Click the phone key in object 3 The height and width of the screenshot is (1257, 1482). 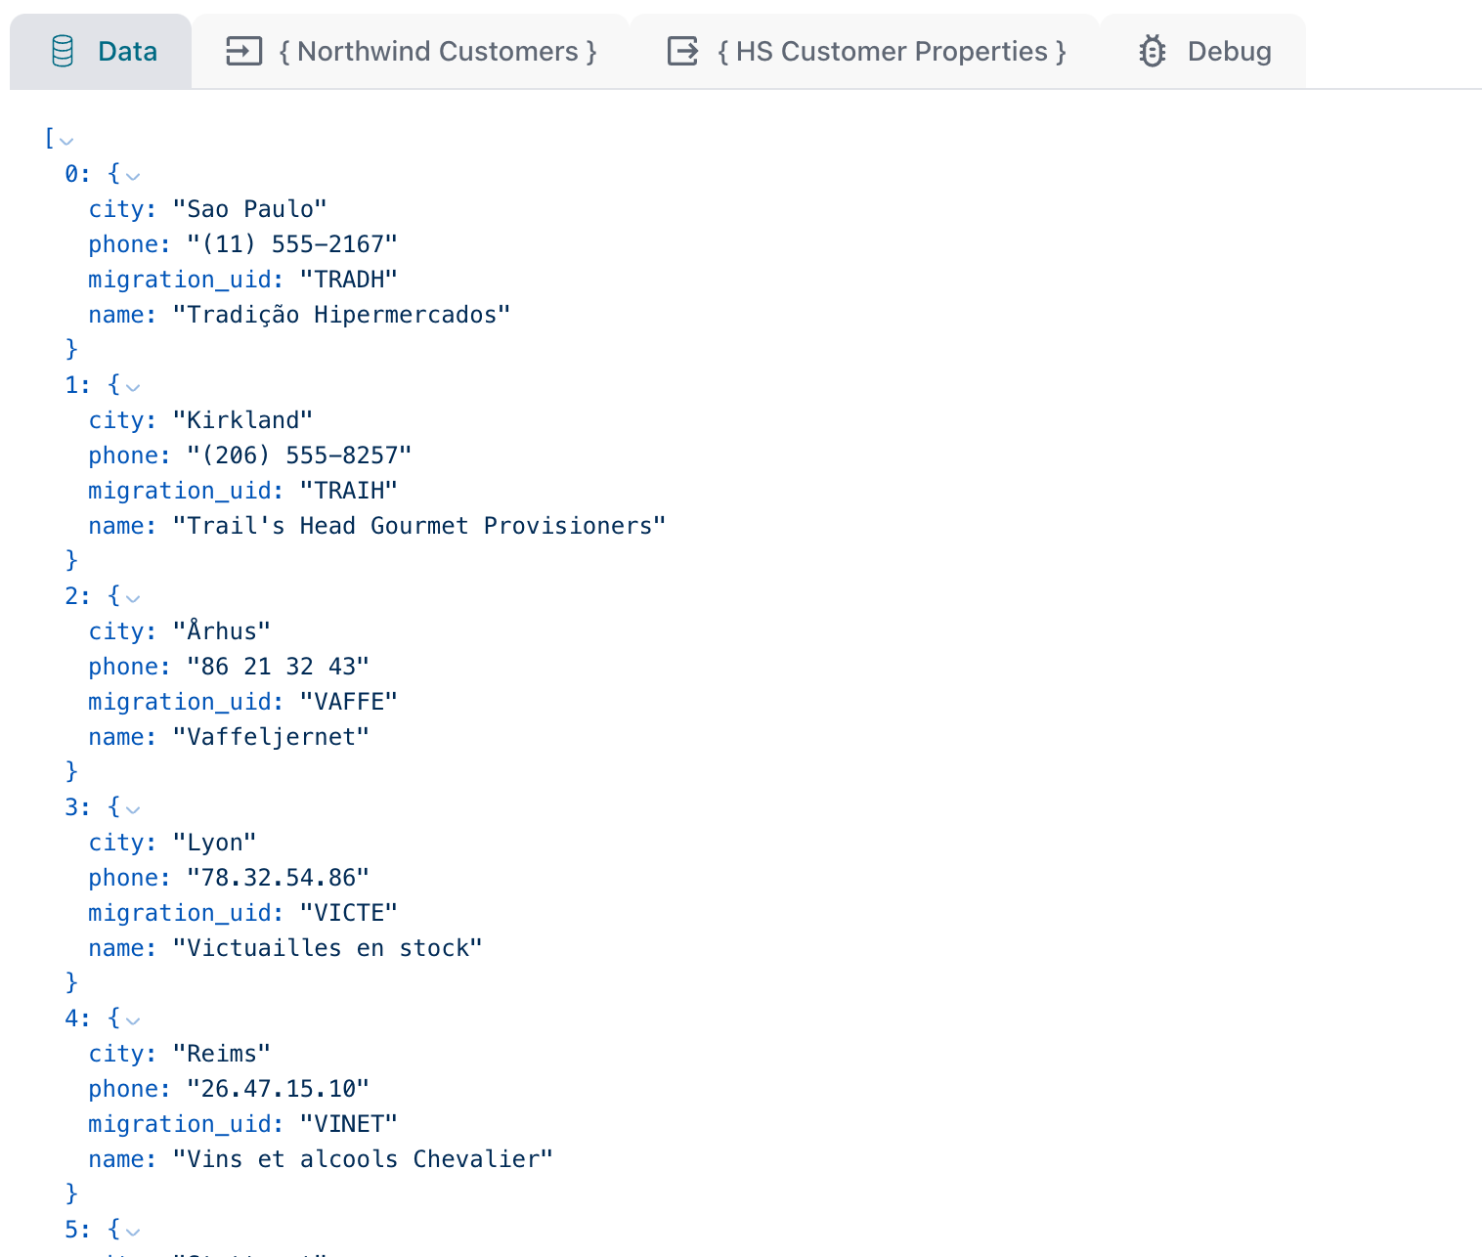(129, 878)
